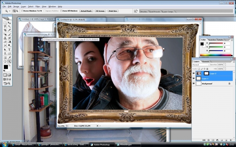Select the Blur tool
The width and height of the screenshot is (236, 147).
pos(5,45)
